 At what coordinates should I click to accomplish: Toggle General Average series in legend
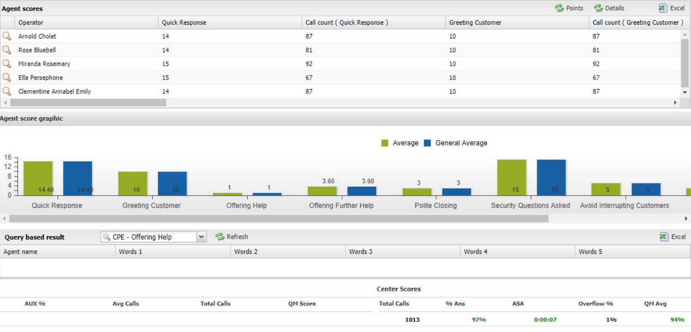click(456, 143)
